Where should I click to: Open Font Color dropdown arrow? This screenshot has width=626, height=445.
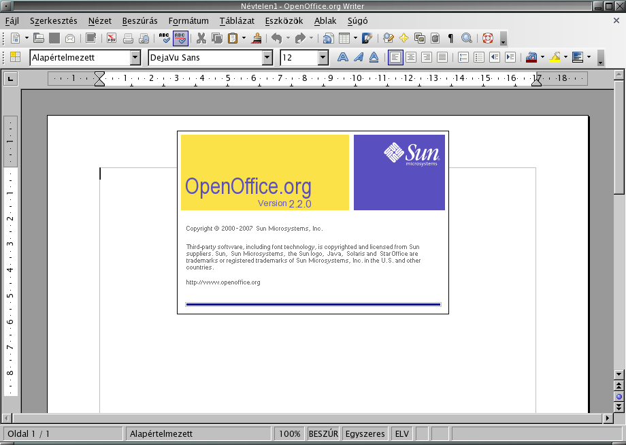[x=542, y=57]
